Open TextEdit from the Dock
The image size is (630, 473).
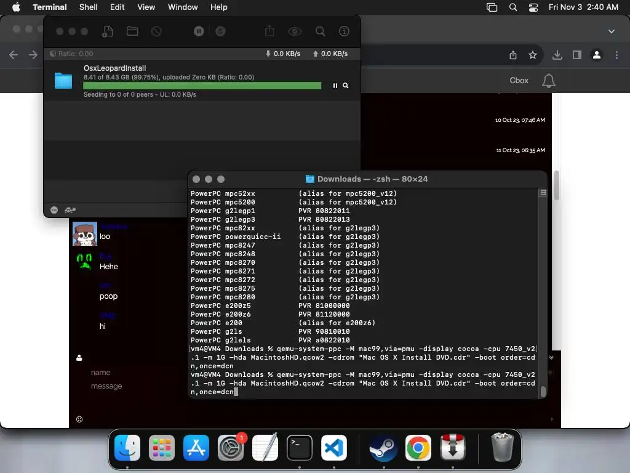pyautogui.click(x=265, y=448)
